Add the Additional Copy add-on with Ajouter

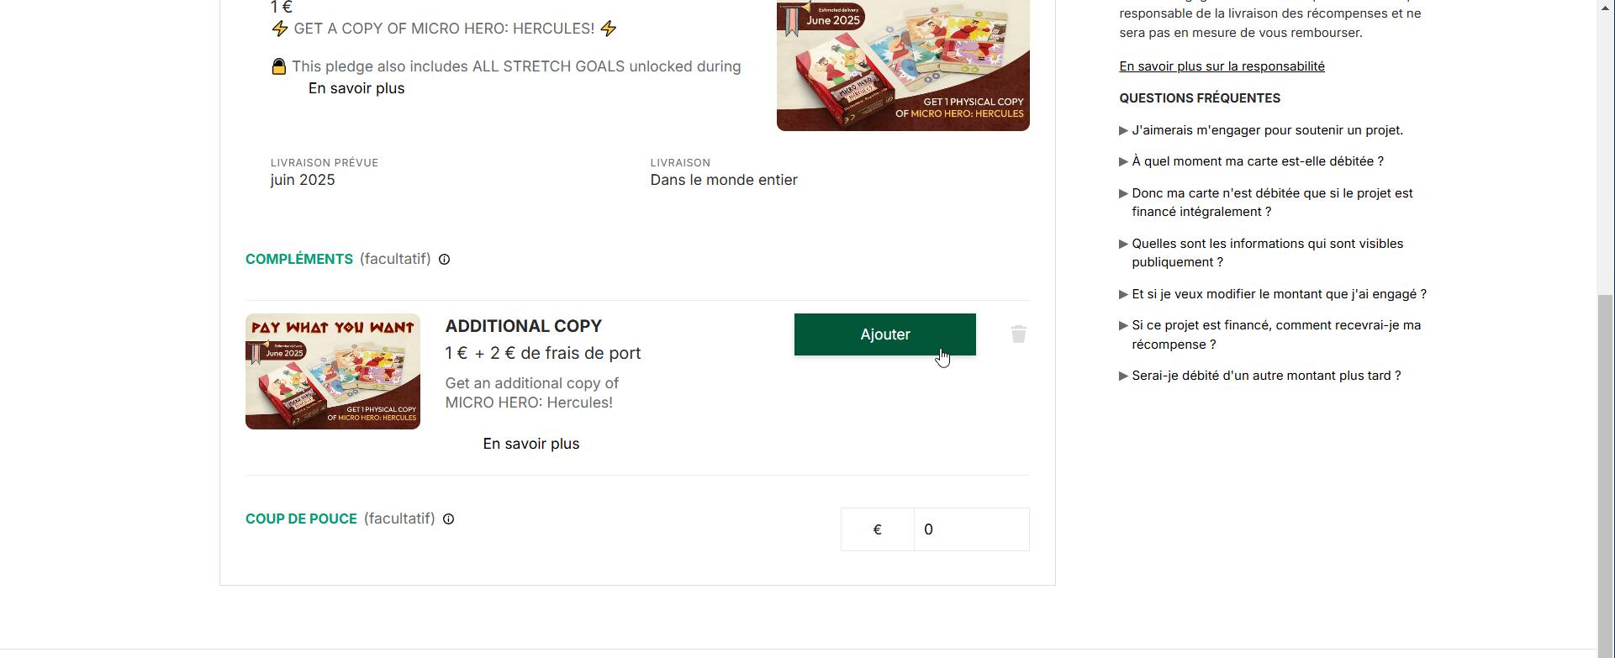pos(884,334)
